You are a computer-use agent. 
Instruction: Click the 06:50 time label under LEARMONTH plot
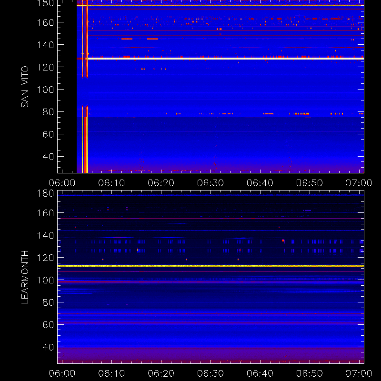[309, 373]
